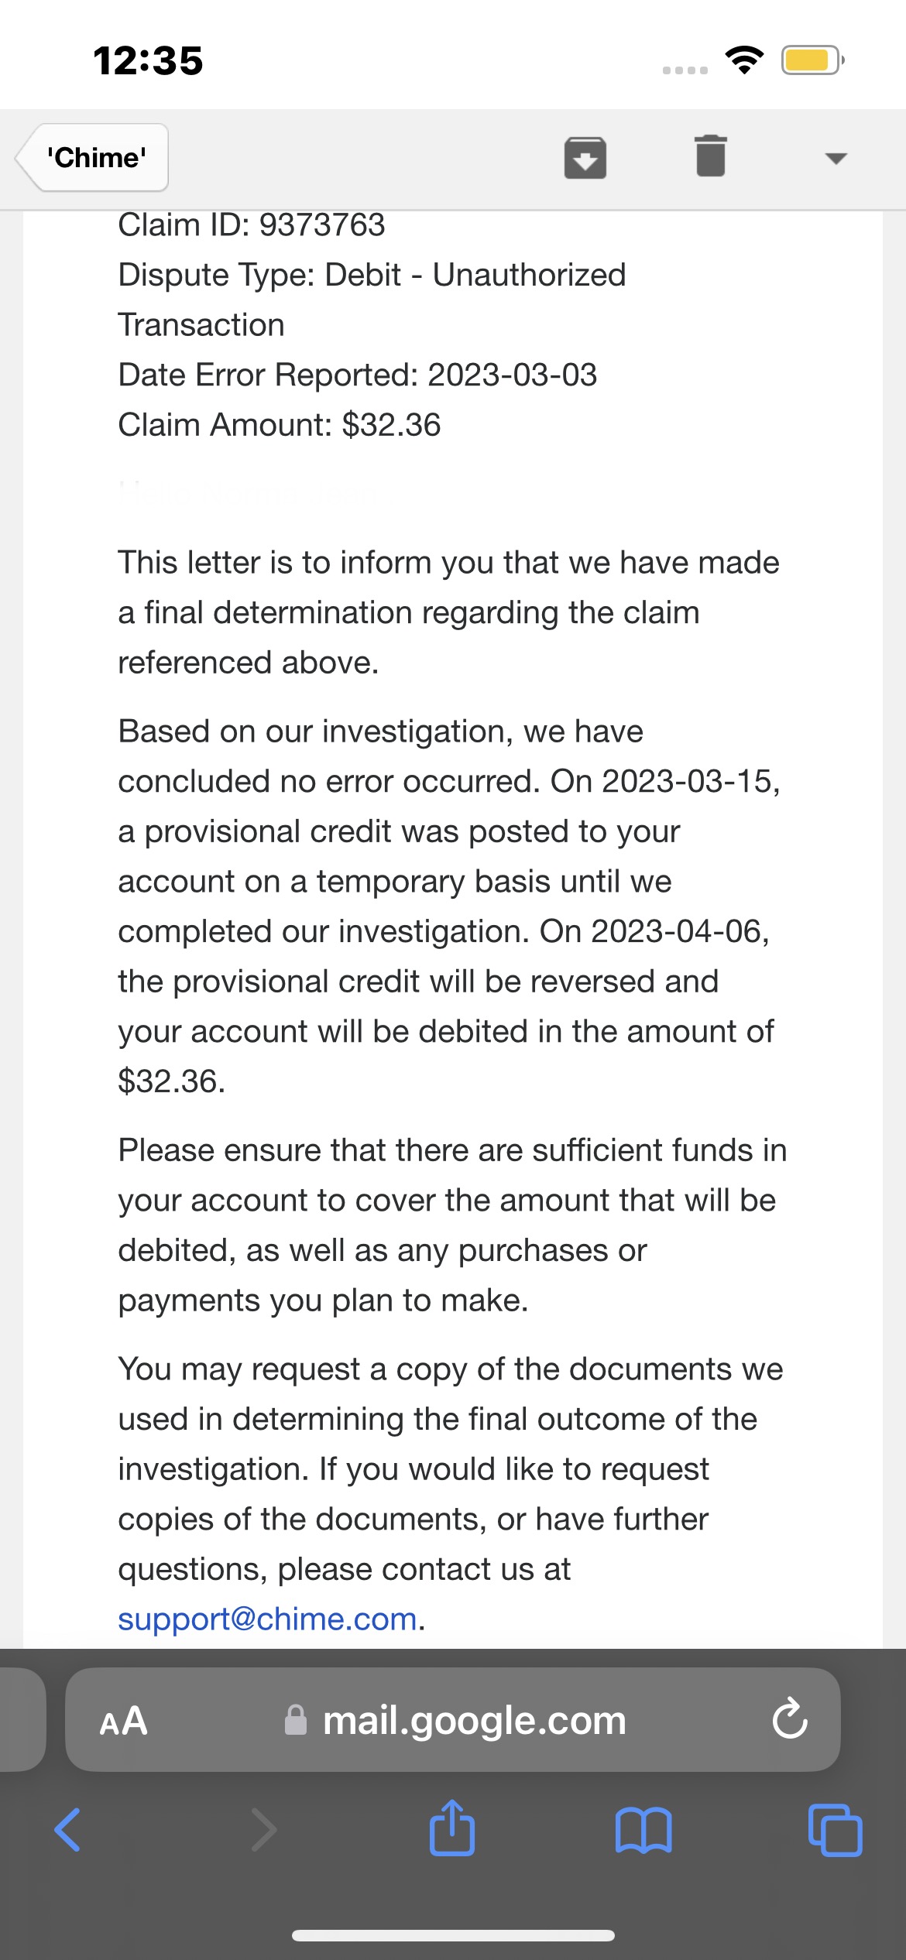Open the support@chime.com email link
This screenshot has width=906, height=1960.
point(267,1619)
